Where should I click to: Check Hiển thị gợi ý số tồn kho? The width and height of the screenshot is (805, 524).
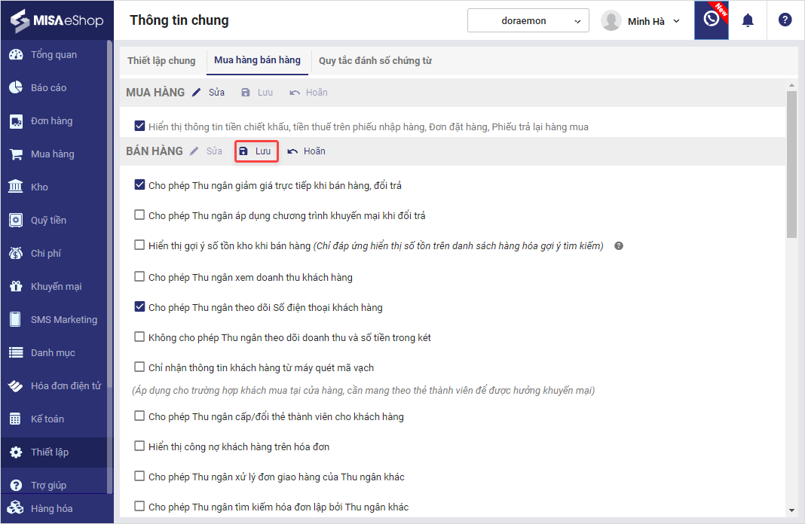coord(139,245)
